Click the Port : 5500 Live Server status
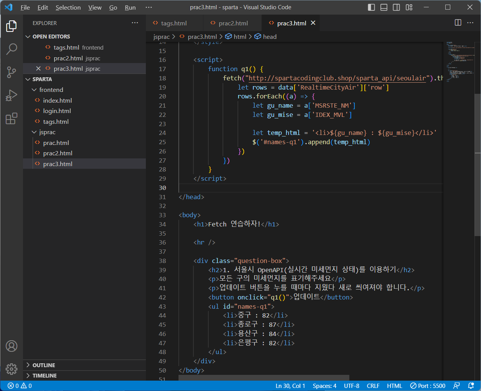 click(428, 386)
